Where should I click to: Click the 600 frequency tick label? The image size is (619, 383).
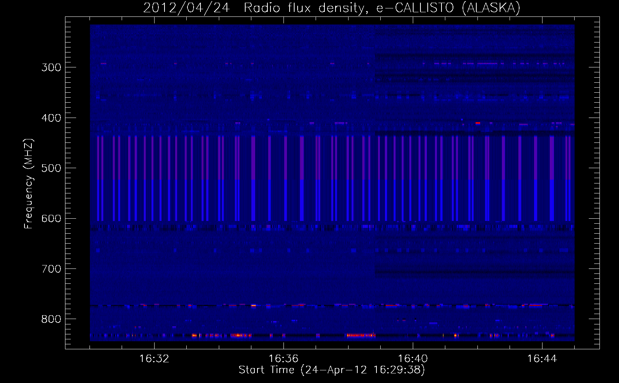pyautogui.click(x=51, y=218)
